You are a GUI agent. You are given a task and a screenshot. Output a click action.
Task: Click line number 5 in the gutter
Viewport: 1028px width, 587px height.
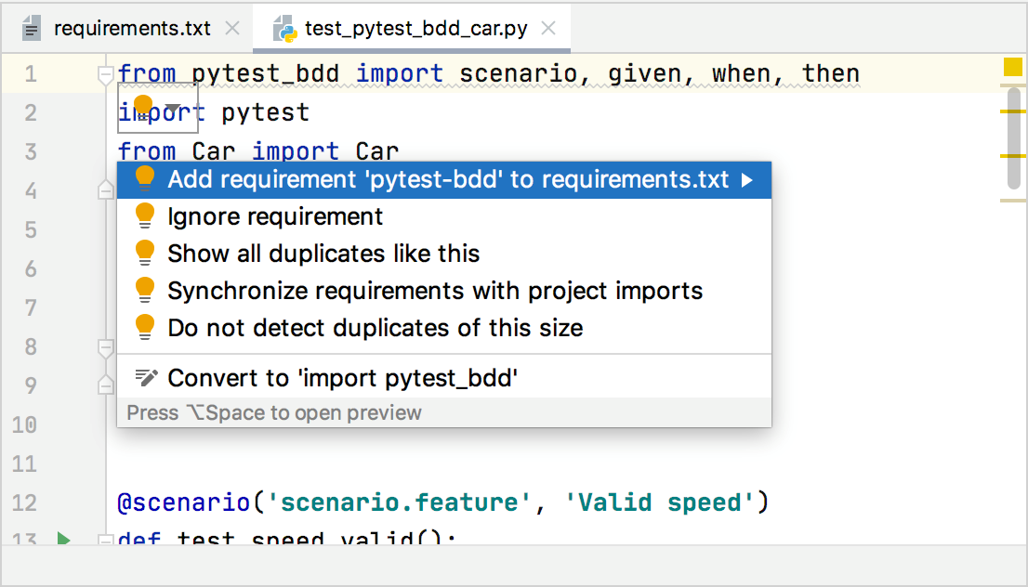31,228
